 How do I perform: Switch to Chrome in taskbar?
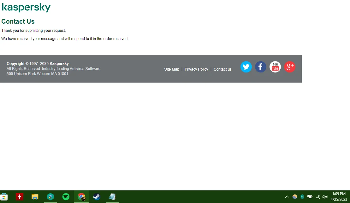(x=81, y=197)
